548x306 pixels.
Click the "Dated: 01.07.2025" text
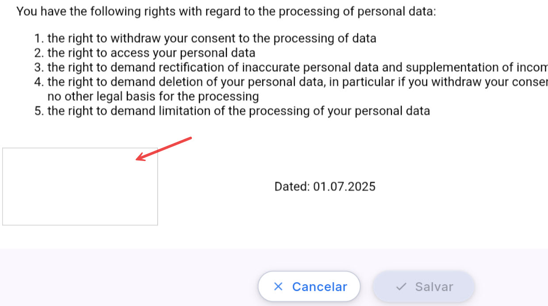(325, 186)
